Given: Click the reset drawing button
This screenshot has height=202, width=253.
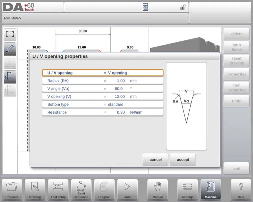Looking at the screenshot, I should coord(237,61).
